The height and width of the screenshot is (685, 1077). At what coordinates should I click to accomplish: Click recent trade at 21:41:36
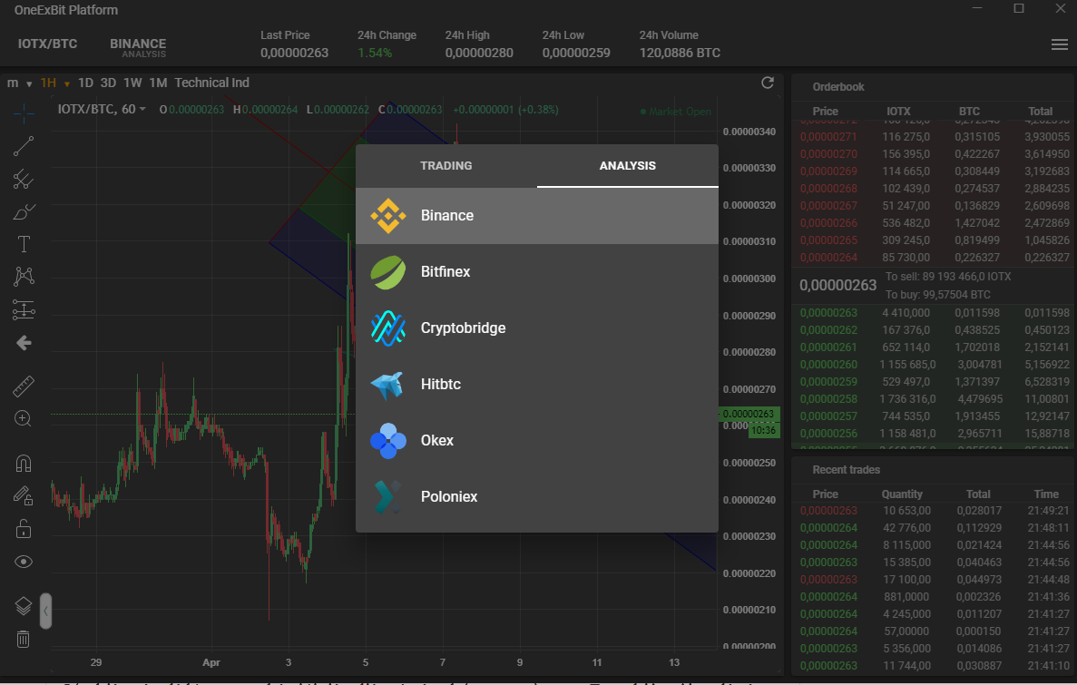934,596
